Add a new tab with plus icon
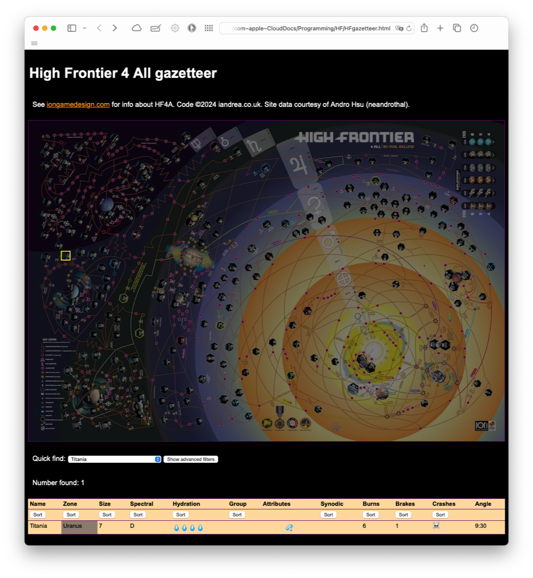 (x=440, y=28)
